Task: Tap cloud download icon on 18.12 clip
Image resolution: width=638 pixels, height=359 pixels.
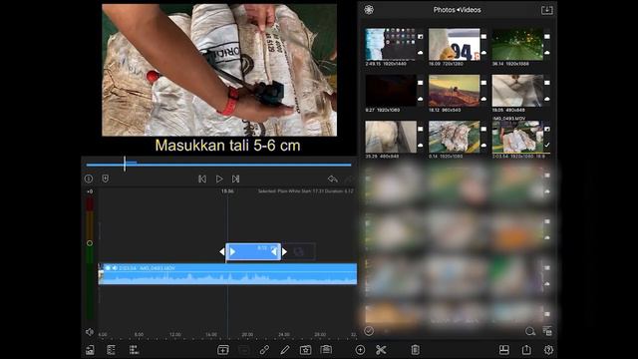Action: [x=483, y=99]
